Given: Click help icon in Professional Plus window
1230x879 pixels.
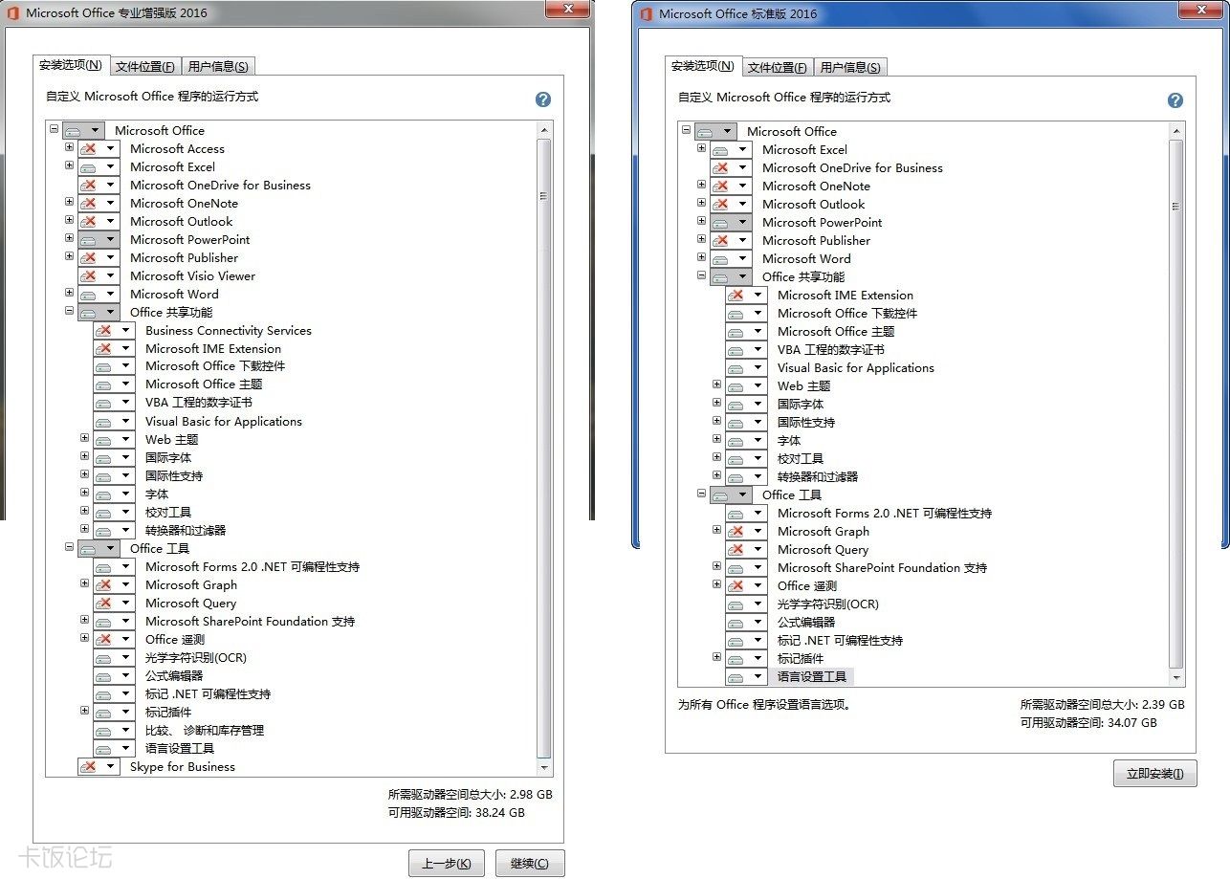Looking at the screenshot, I should pos(543,99).
